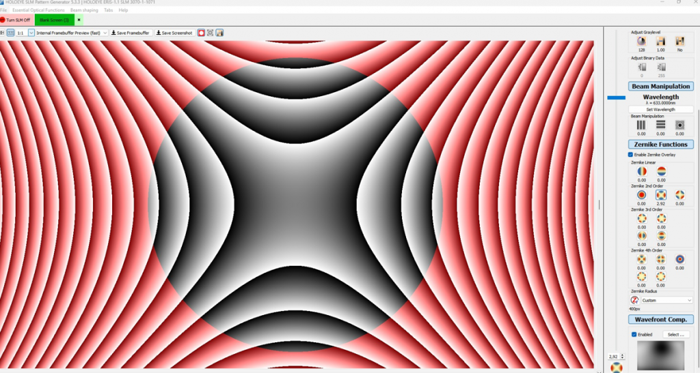Switch to the Blank Screen (3) tab
Viewport: 700px width, 373px height.
pos(55,20)
